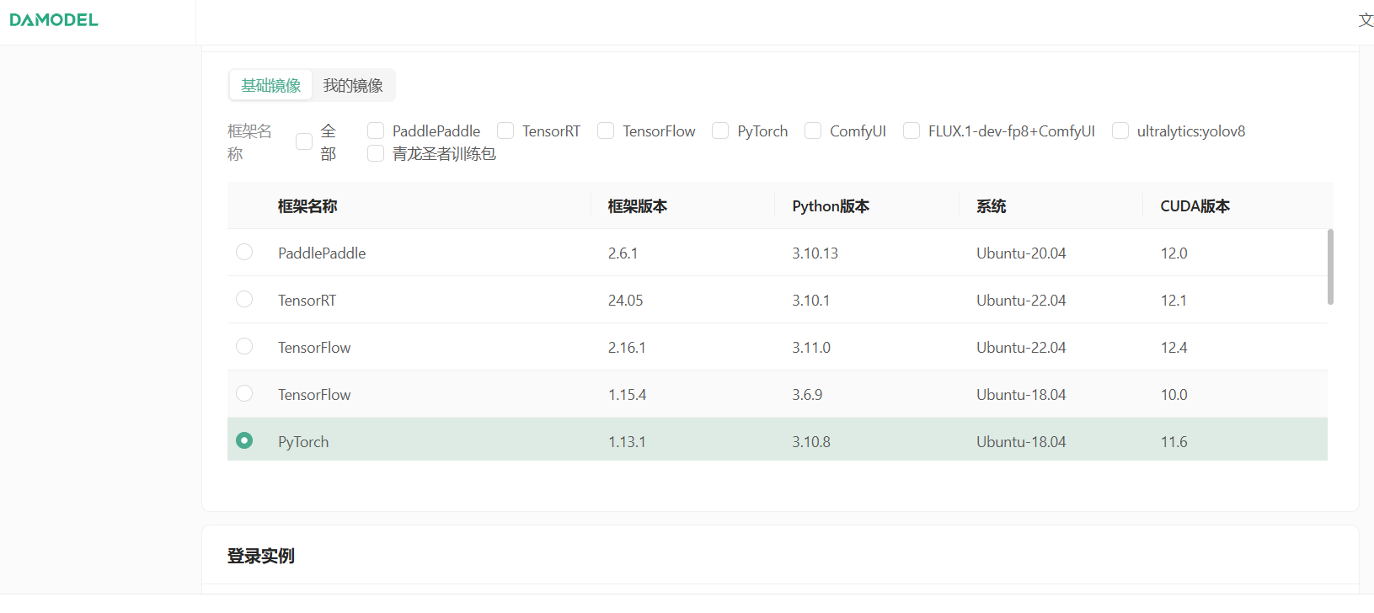
Task: Click the CUDA版本 column header
Action: 1195,206
